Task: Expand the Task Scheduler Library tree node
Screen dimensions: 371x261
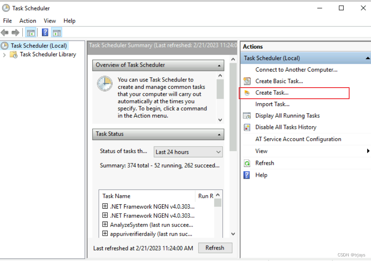Action: click(x=4, y=55)
